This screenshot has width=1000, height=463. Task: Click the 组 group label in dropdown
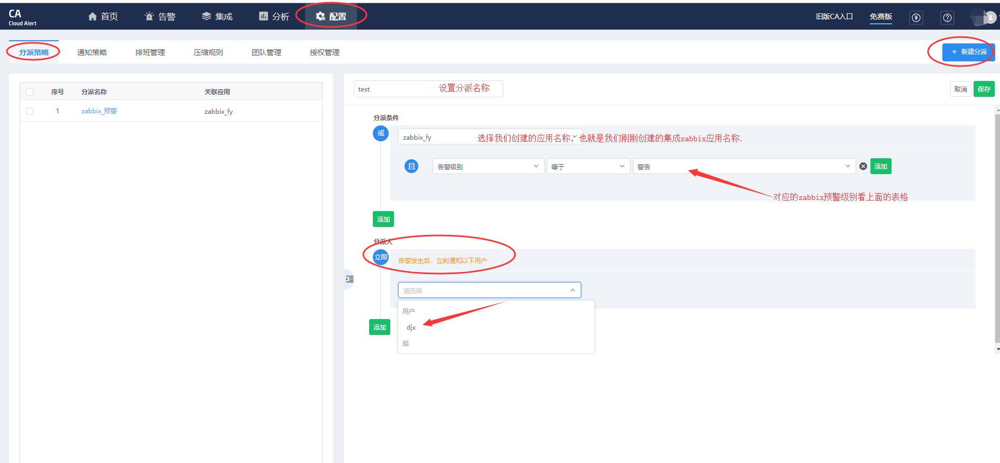(406, 343)
